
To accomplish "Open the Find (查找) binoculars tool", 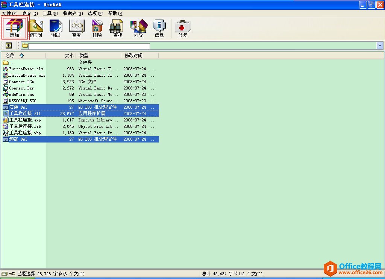I will coord(118,28).
